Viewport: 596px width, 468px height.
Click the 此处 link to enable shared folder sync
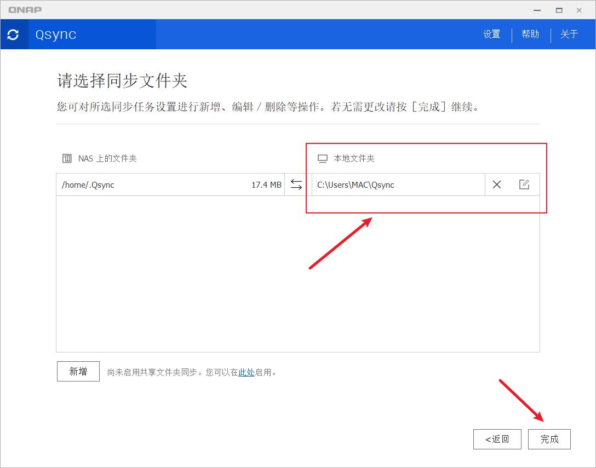tap(248, 372)
